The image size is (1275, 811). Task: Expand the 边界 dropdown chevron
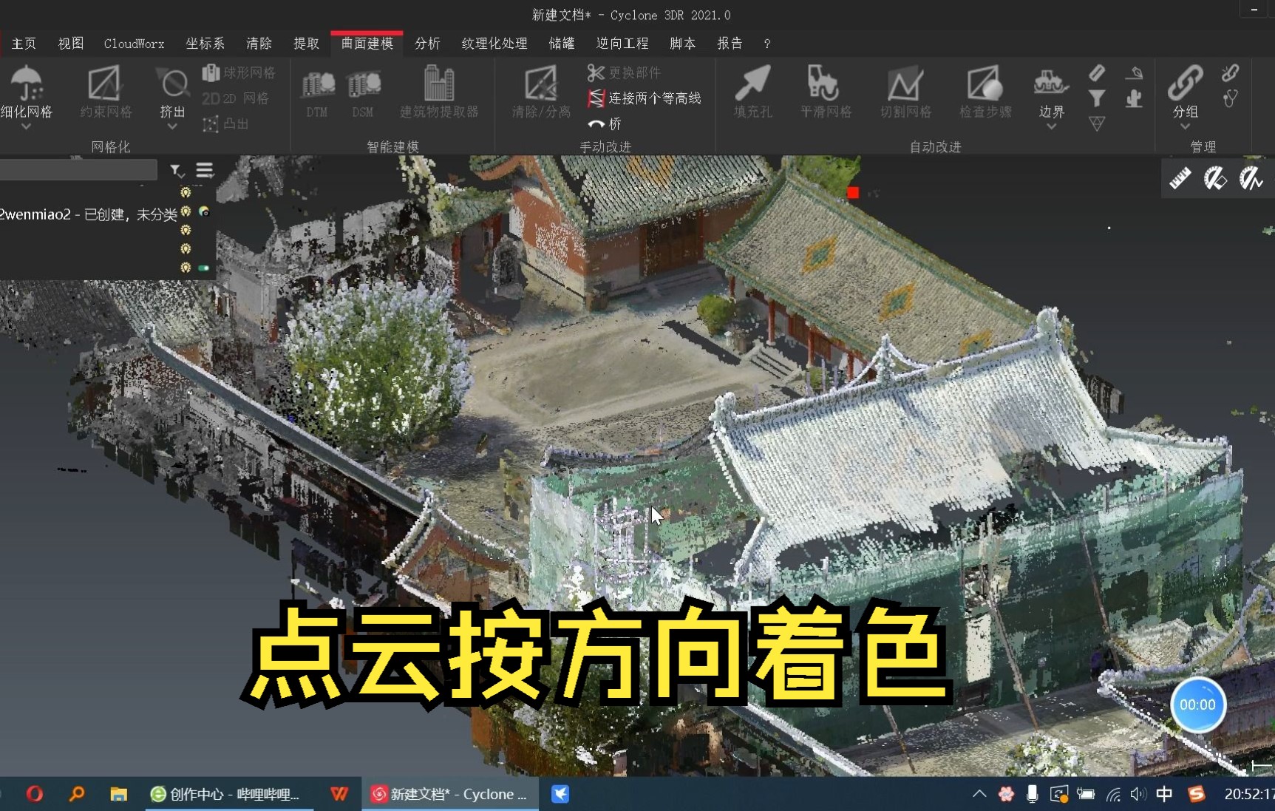point(1051,127)
